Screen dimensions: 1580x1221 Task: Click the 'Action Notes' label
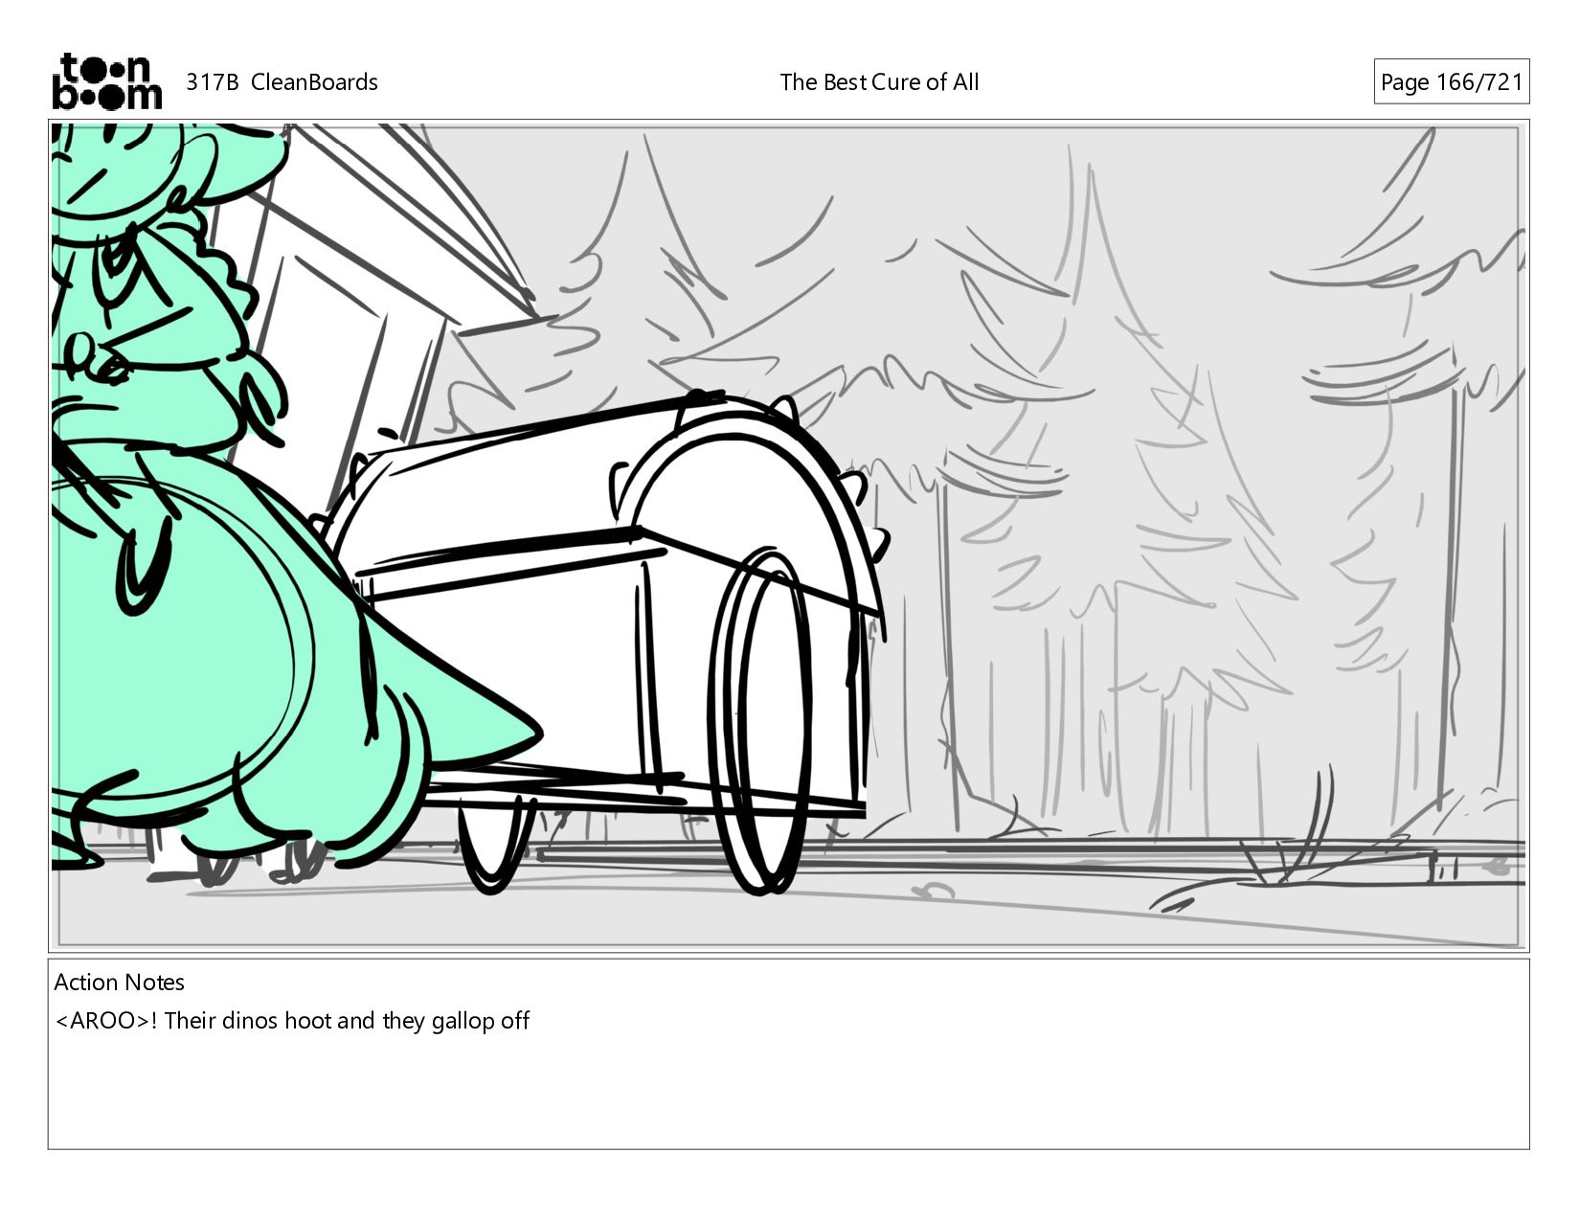(119, 983)
